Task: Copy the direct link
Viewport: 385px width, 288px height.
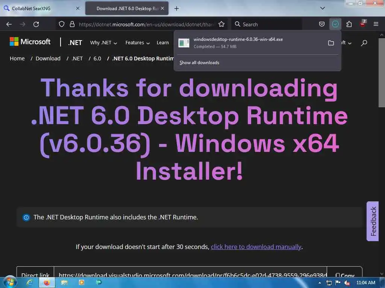Action: 345,275
